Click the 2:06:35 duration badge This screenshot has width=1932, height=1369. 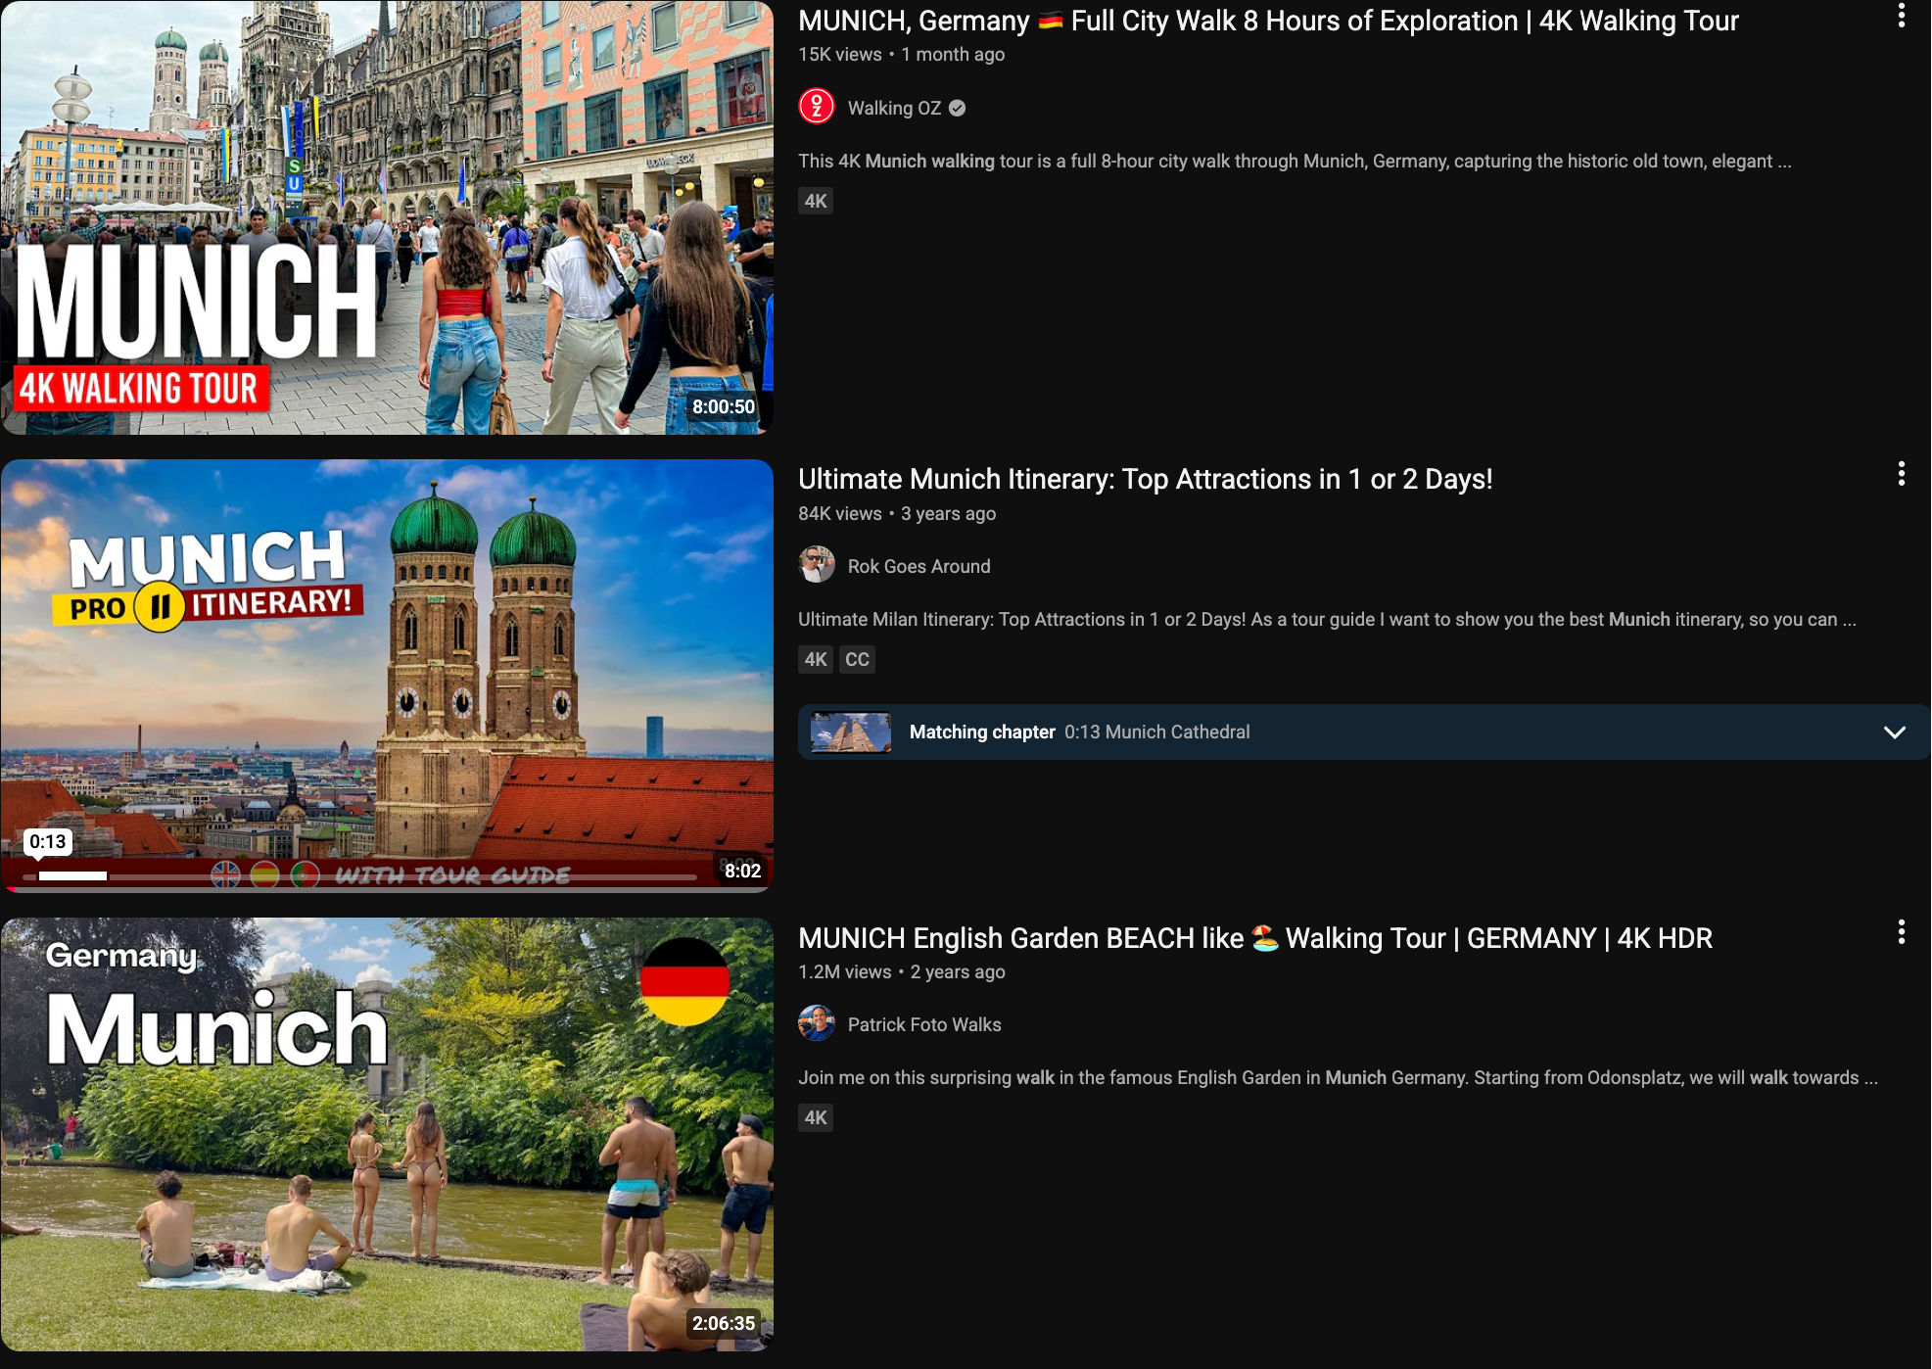(x=724, y=1323)
